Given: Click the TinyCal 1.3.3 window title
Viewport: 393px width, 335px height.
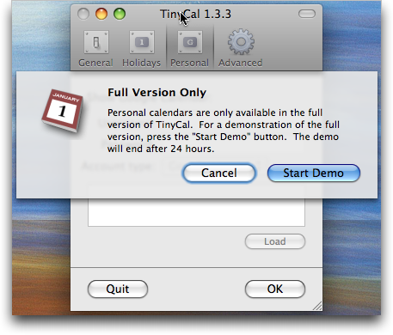Looking at the screenshot, I should point(195,14).
